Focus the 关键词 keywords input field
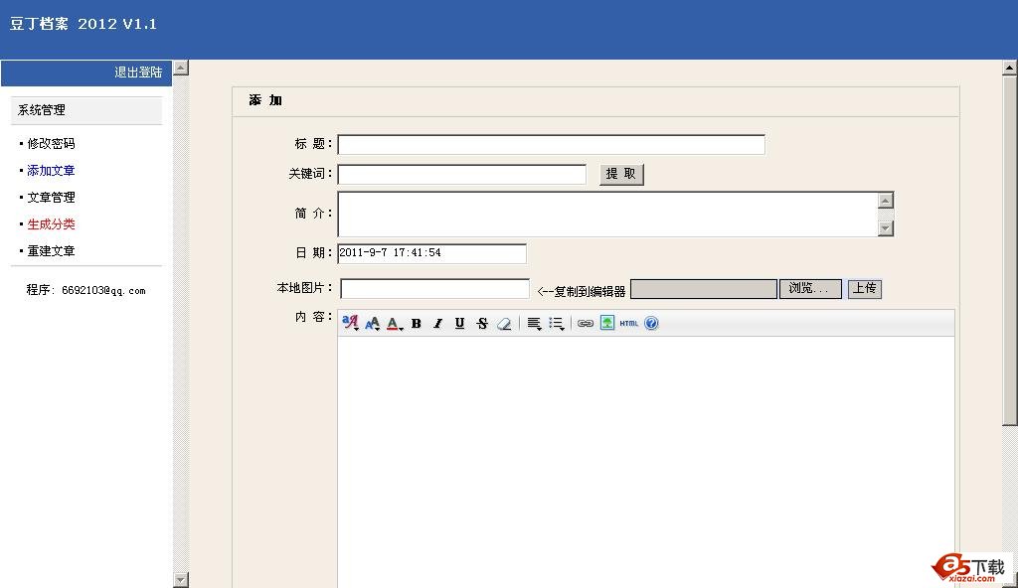1018x588 pixels. 461,174
